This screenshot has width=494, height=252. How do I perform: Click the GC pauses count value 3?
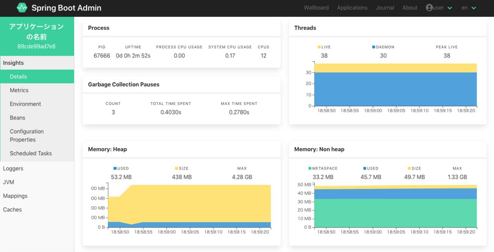coord(113,112)
